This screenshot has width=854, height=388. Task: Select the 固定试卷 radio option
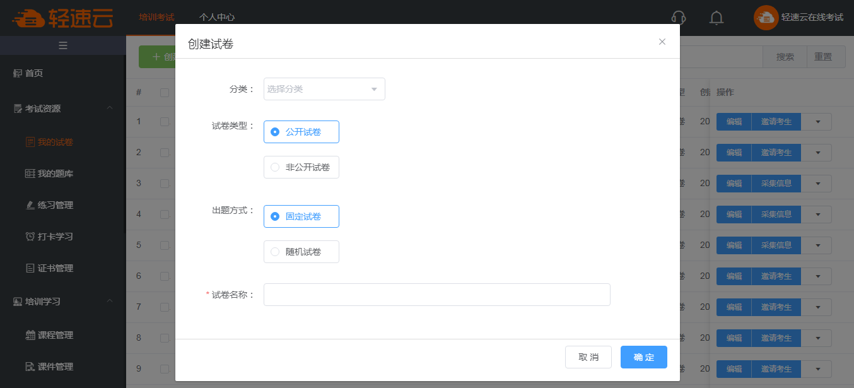pos(275,216)
